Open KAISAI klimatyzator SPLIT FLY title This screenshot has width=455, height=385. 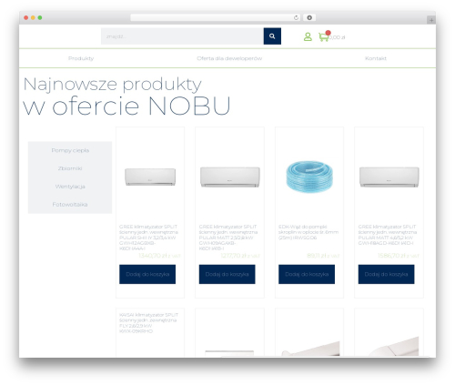(148, 323)
